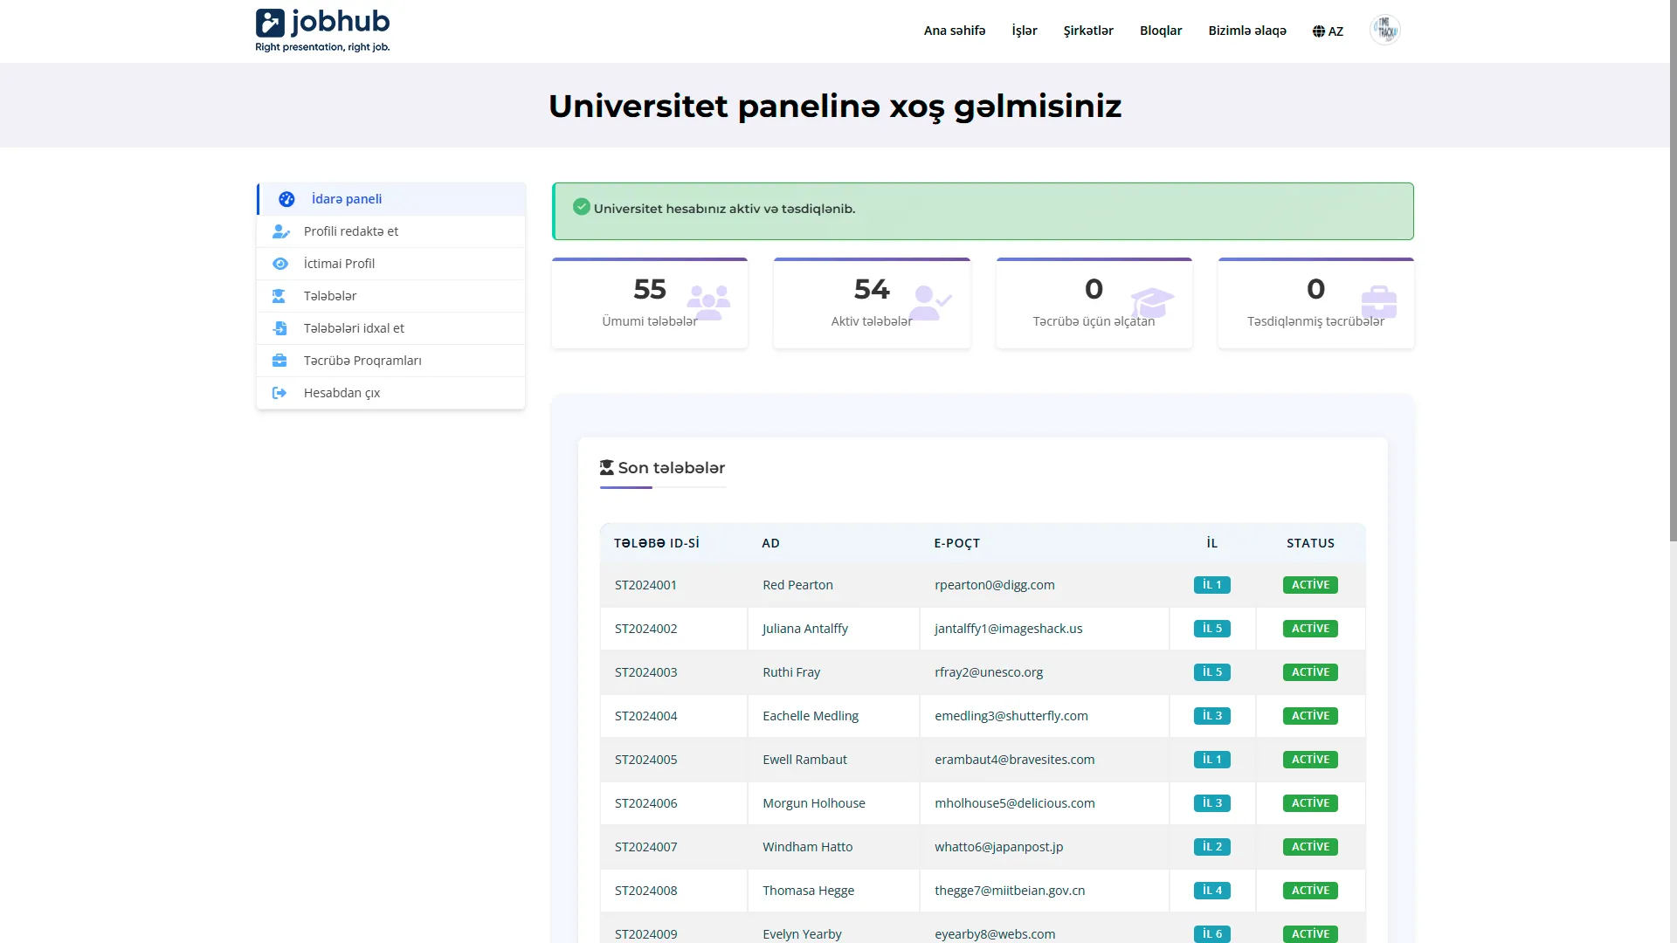Image resolution: width=1677 pixels, height=943 pixels.
Task: Click the student icon beside Son tələbələr
Action: coord(607,468)
